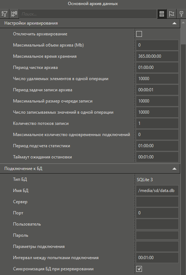Click Максимальное количество одновременных подключений field
The width and height of the screenshot is (186, 275).
[x=157, y=135]
